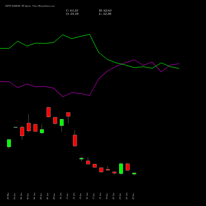Image resolution: width=206 pixels, height=206 pixels.
Task: Select the 16 Jun date label
Action: 87,196
